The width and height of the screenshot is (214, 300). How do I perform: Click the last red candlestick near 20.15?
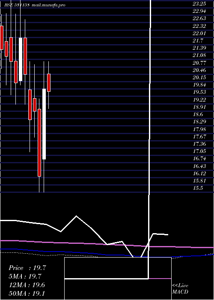(x=49, y=83)
